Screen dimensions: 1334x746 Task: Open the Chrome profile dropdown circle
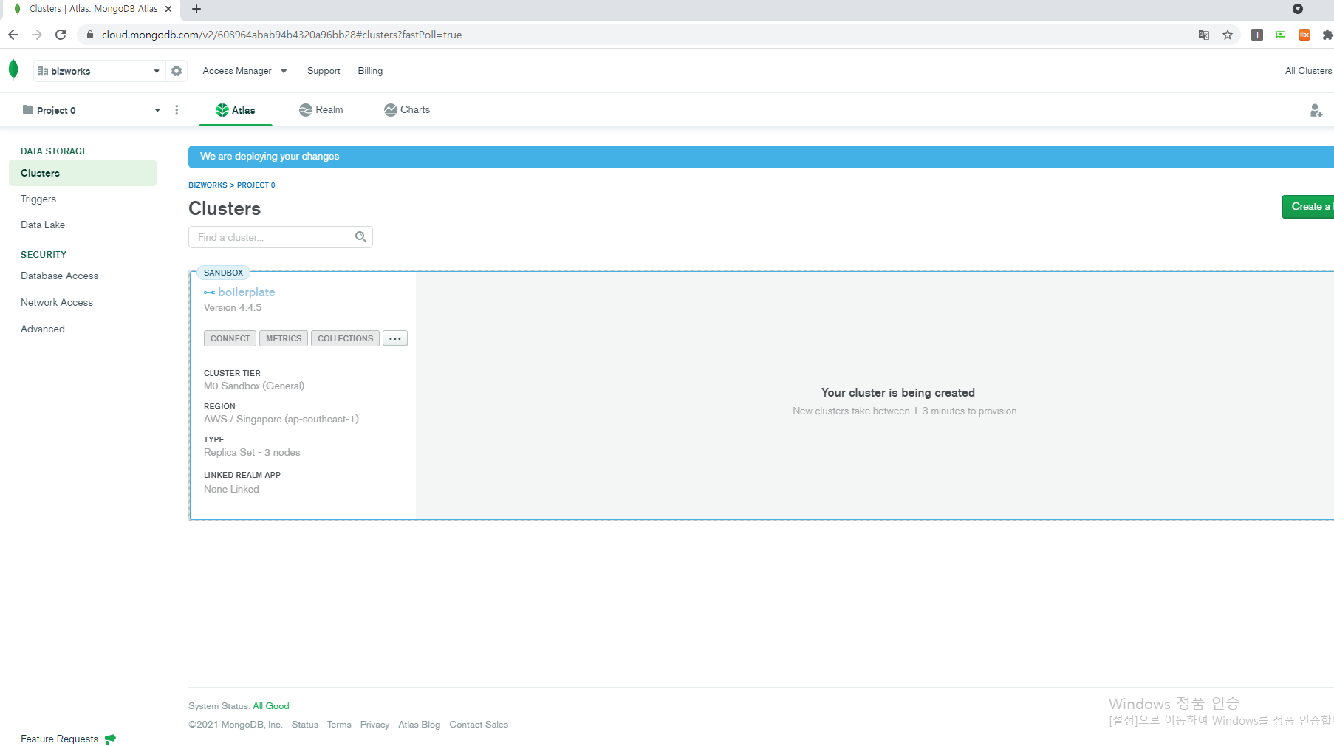[1298, 9]
